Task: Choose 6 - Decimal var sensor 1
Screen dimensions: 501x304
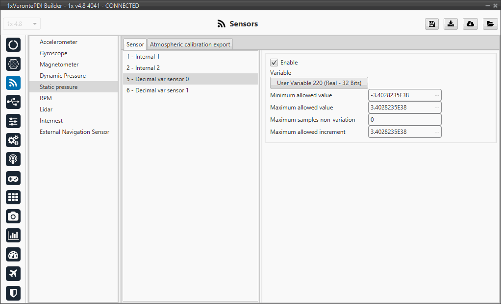Action: (x=157, y=90)
